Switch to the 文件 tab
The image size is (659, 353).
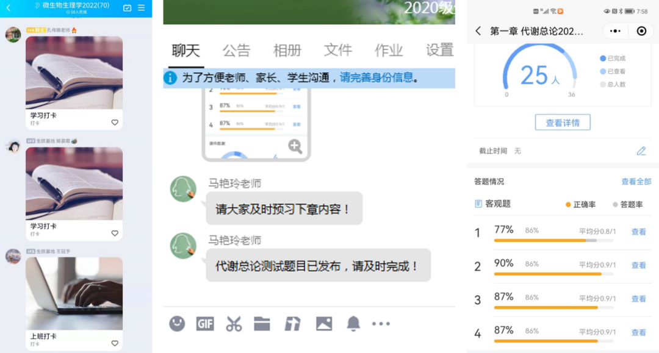click(337, 50)
